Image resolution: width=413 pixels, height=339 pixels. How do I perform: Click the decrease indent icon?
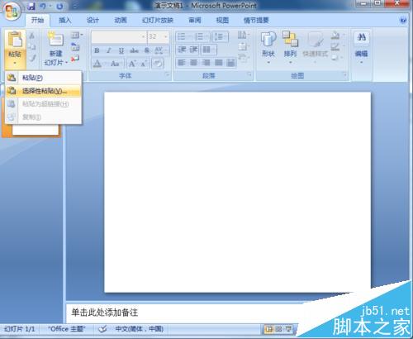coord(182,50)
